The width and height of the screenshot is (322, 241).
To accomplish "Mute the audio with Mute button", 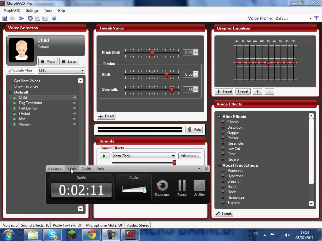I will (194, 130).
